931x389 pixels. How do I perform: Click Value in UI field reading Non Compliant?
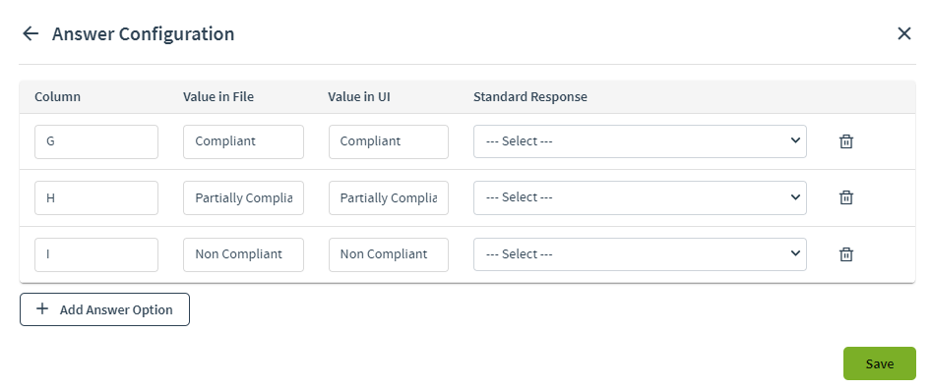[x=389, y=254]
